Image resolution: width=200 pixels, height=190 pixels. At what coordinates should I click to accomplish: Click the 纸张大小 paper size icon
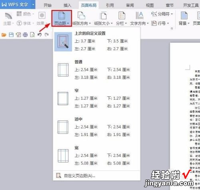(x=103, y=16)
